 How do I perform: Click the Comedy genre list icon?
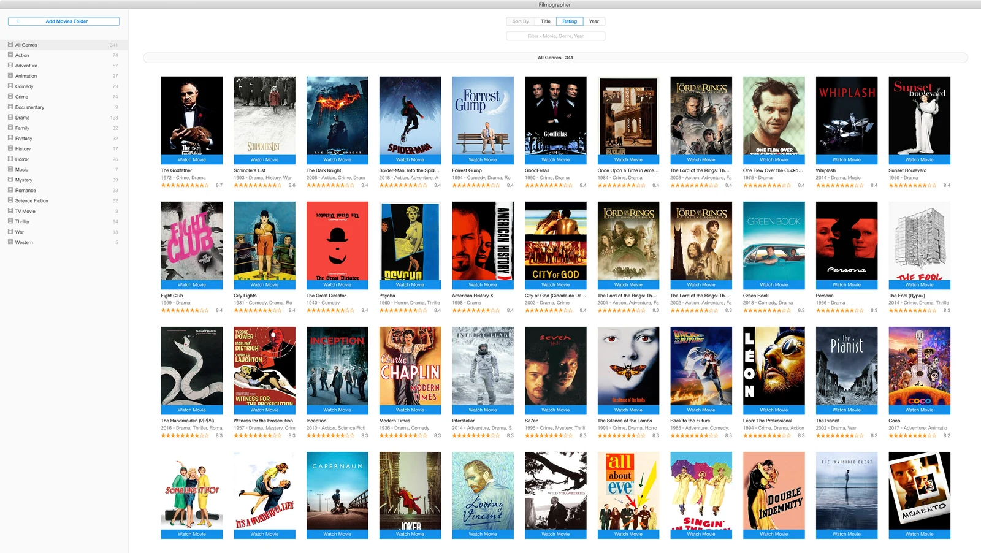pos(10,86)
